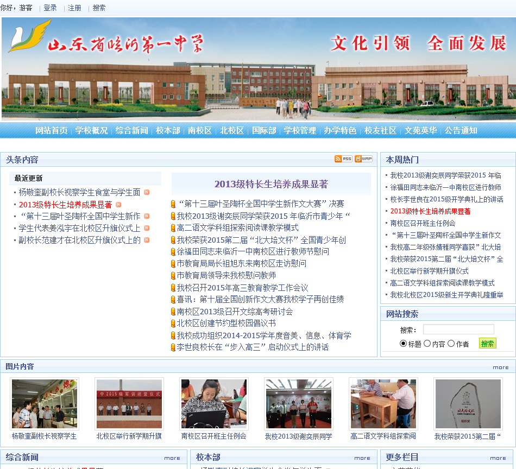Open hot item 南校区召开班主任例会
Screen dimensions: 516x469
423,223
